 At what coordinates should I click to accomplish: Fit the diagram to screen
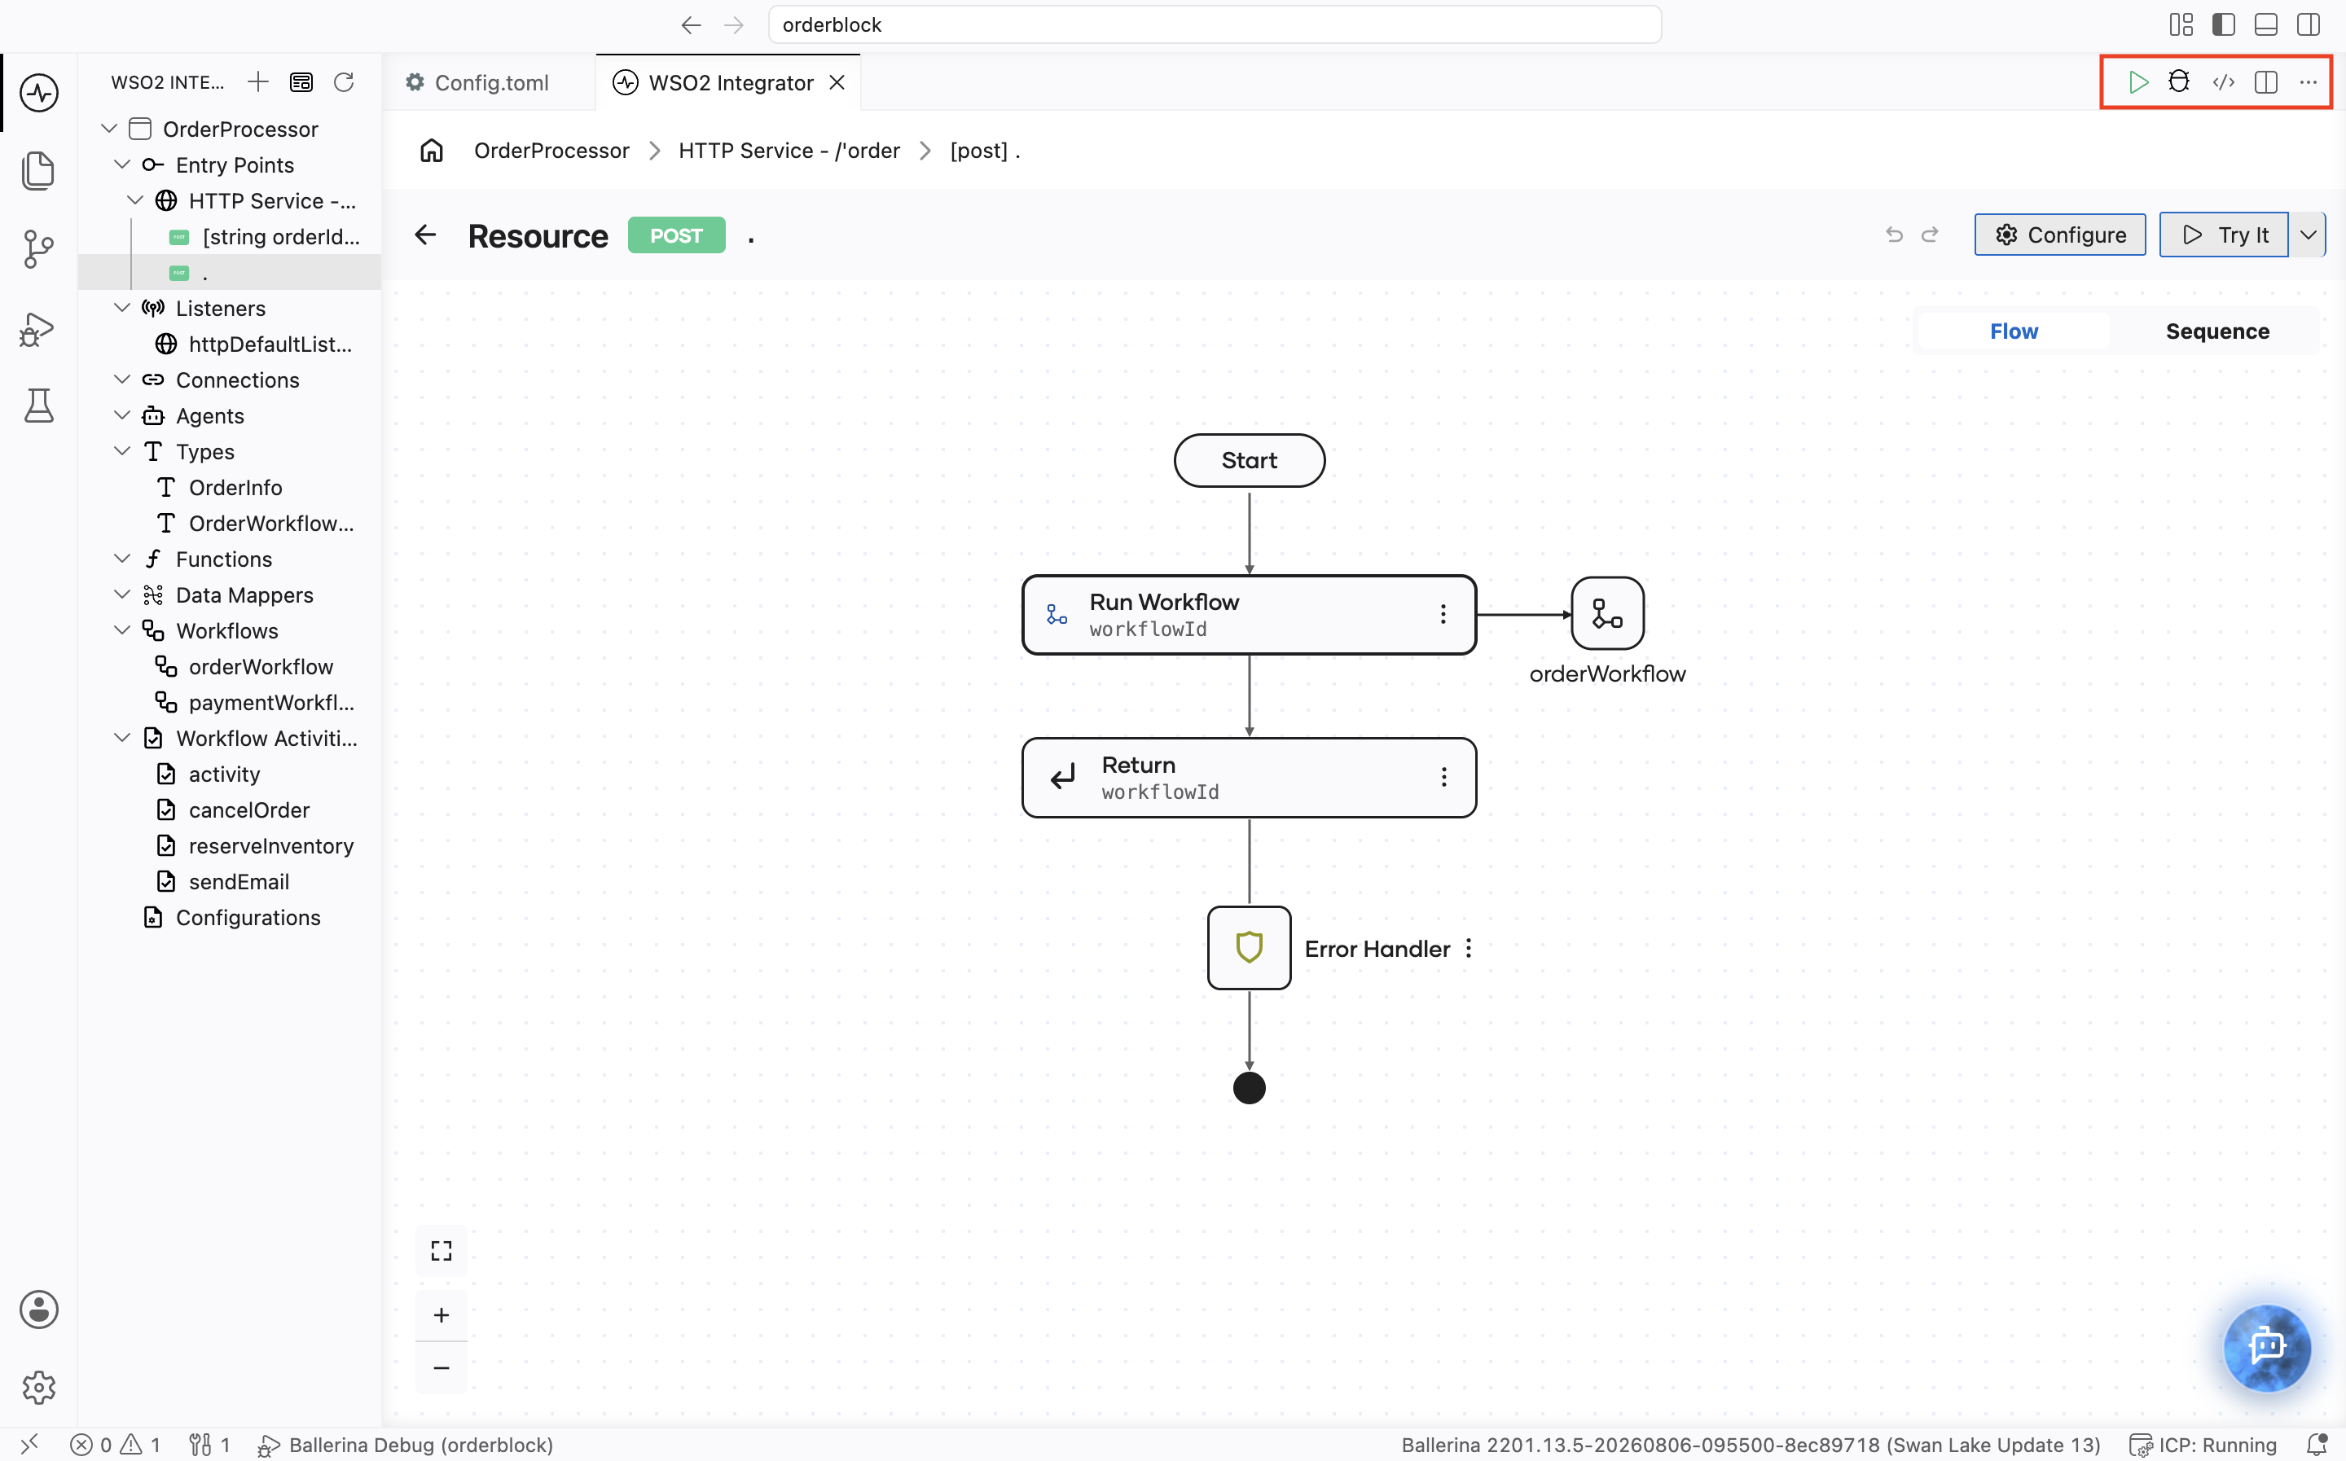442,1252
